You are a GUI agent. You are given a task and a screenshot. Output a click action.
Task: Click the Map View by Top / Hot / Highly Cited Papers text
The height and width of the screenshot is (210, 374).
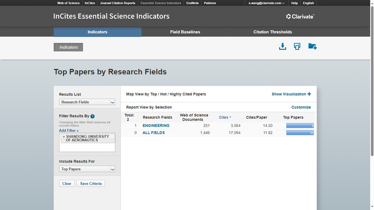pyautogui.click(x=166, y=94)
